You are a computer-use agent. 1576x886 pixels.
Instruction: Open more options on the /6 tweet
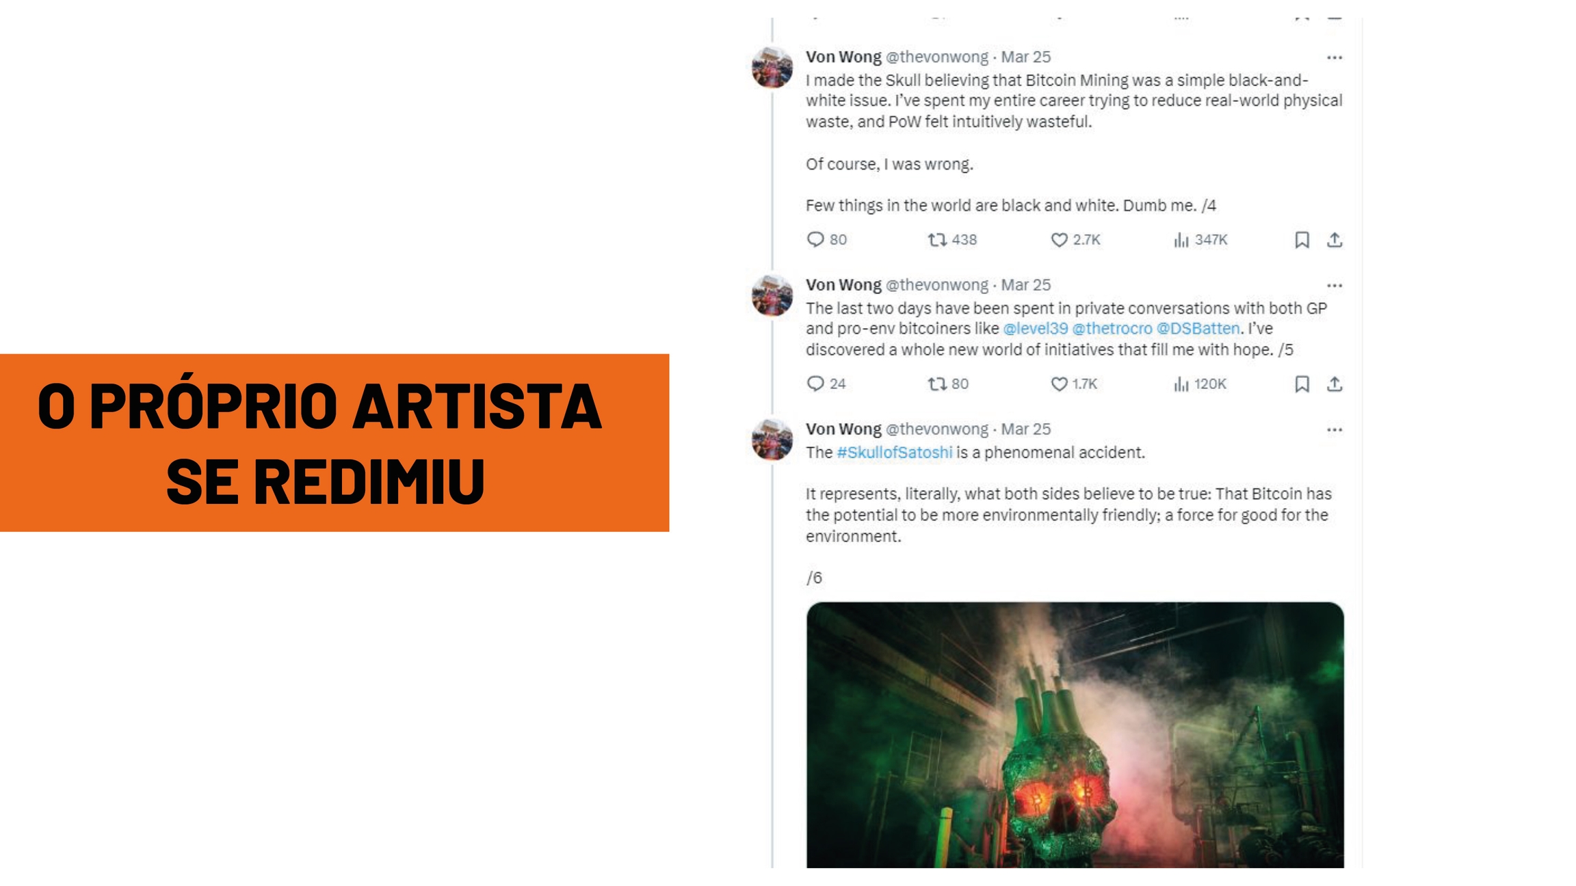(x=1335, y=430)
